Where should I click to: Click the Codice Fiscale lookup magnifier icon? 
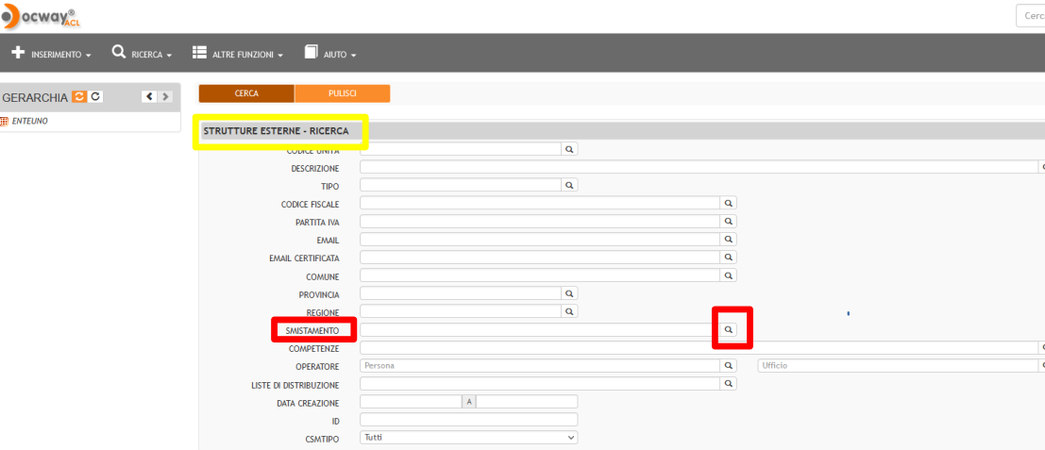click(x=728, y=204)
